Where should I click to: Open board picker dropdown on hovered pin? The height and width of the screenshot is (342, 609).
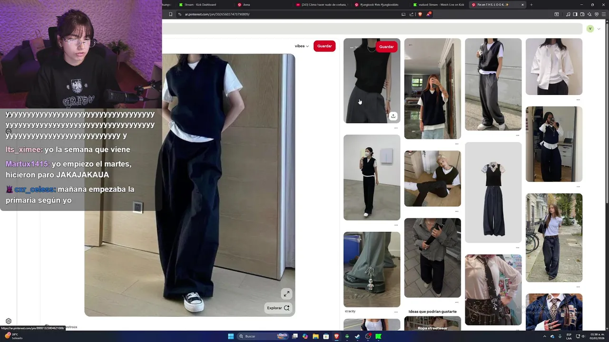(354, 47)
